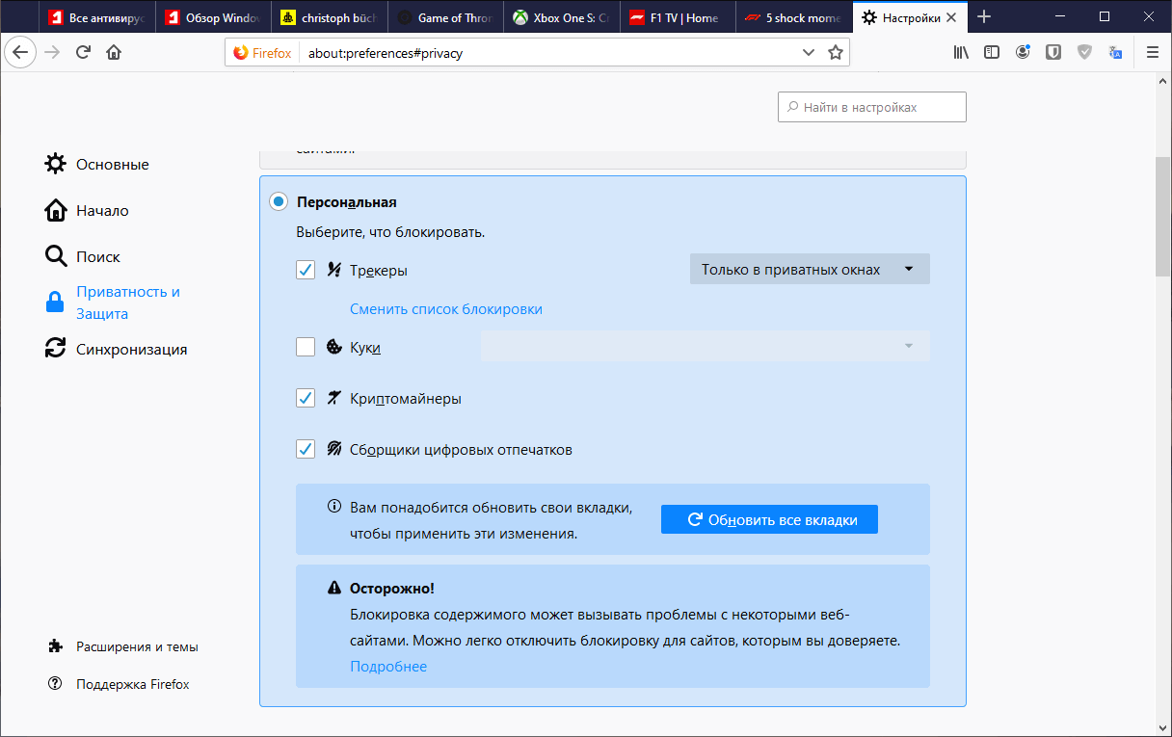The height and width of the screenshot is (737, 1172).
Task: Open the 'Сменить список блокировки' link
Action: pyautogui.click(x=446, y=308)
